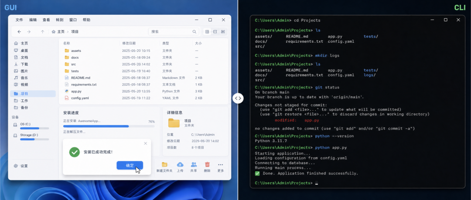Click the "8 个项目" count text

click(198, 147)
